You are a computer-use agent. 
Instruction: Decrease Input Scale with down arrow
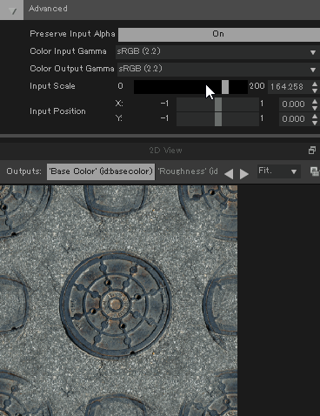[315, 91]
